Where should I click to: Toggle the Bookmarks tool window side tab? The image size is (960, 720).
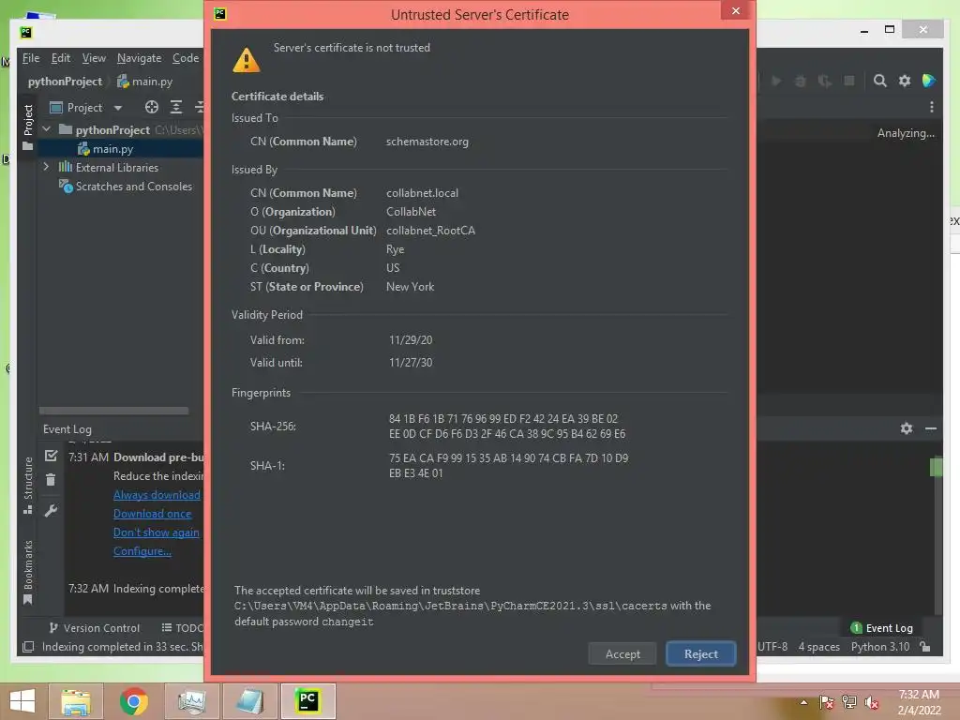point(27,572)
